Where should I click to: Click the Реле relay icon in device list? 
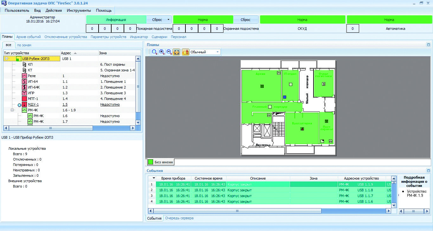(24, 76)
